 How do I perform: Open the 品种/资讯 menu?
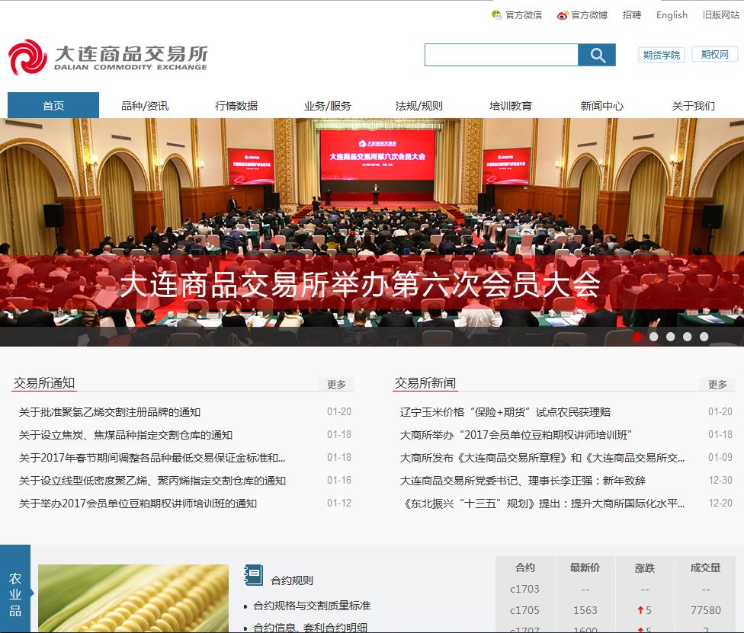click(145, 105)
